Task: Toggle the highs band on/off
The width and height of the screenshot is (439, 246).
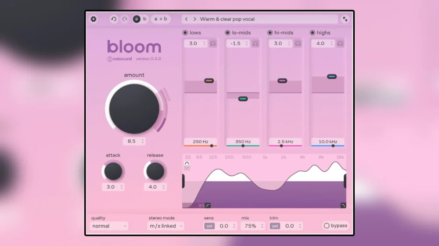Action: tap(313, 33)
